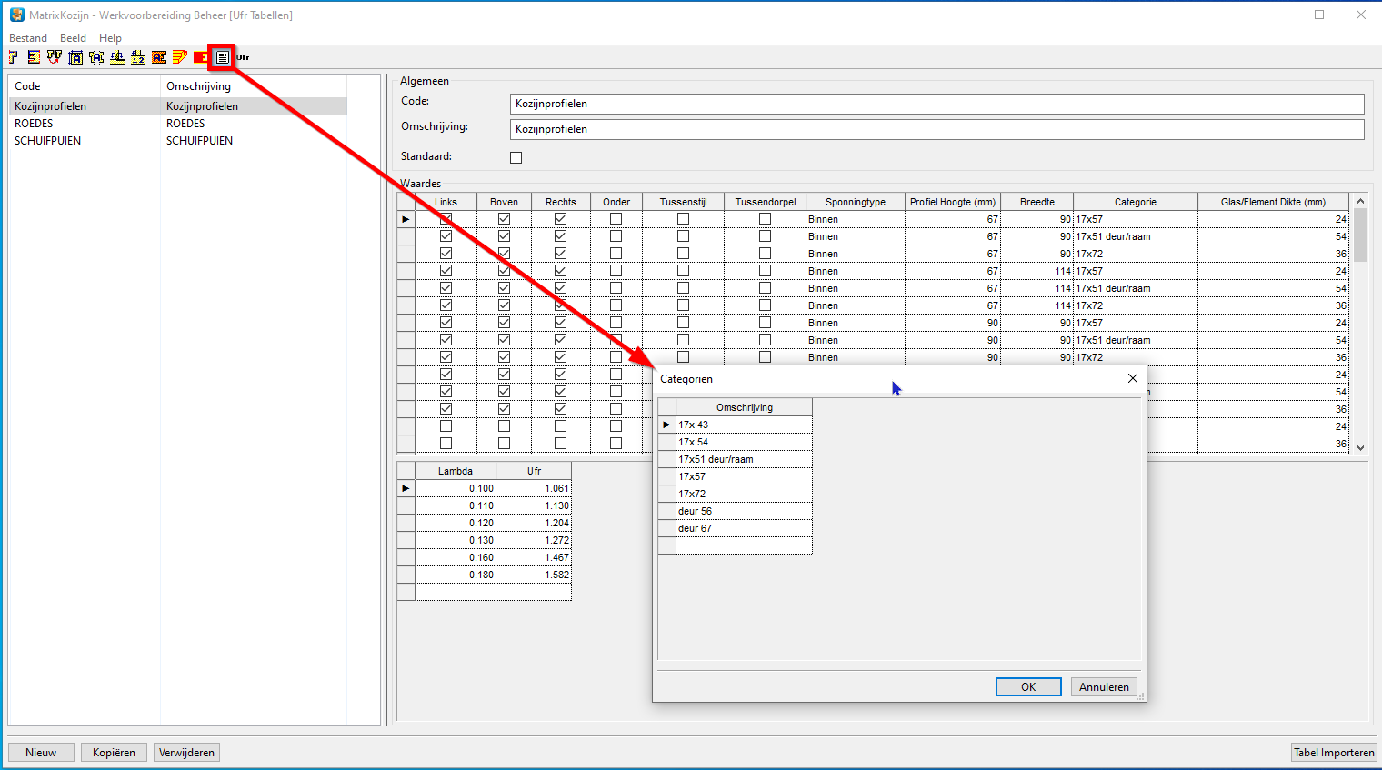Enable the Standaard checkbox
This screenshot has width=1382, height=770.
[x=516, y=156]
